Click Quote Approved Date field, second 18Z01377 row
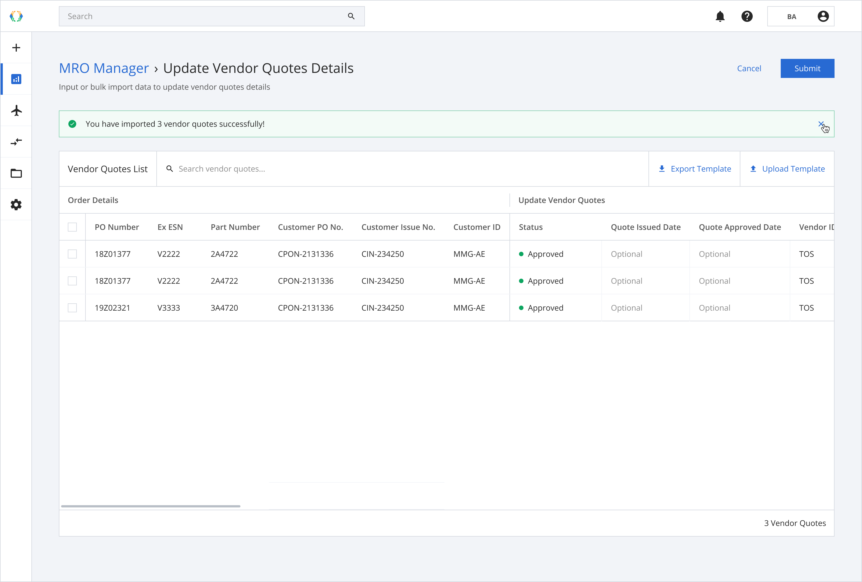The height and width of the screenshot is (582, 862). coord(739,281)
